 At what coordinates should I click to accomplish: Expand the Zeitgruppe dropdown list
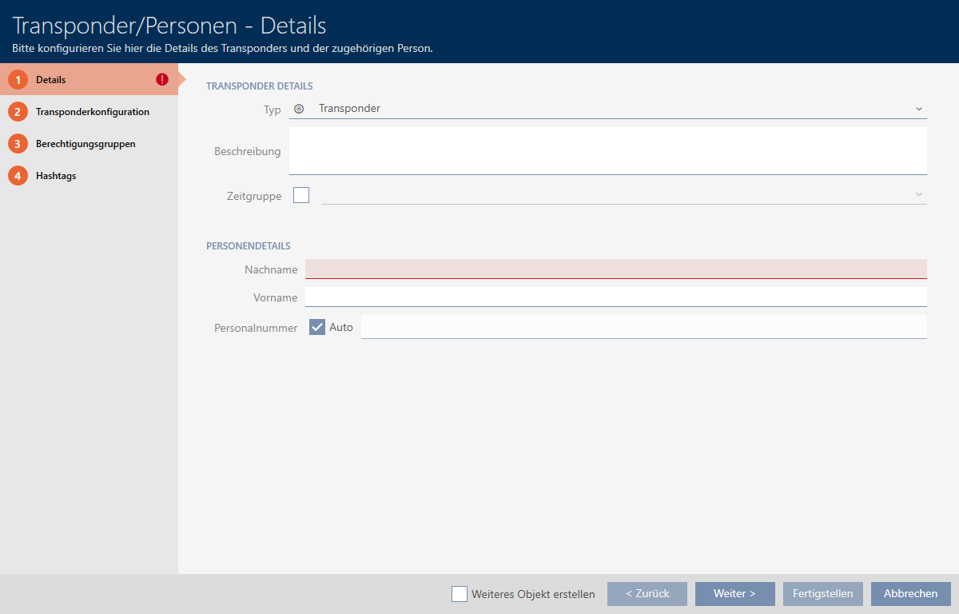point(918,195)
